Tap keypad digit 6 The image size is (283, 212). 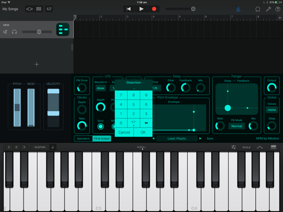[146, 104]
